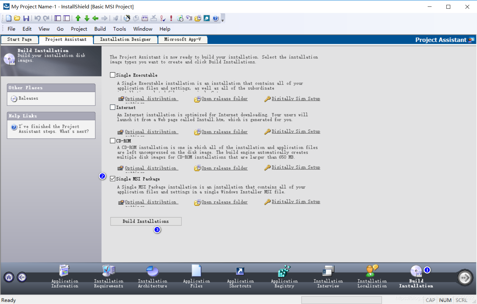Check the Single Executable option
The width and height of the screenshot is (477, 304).
(112, 75)
